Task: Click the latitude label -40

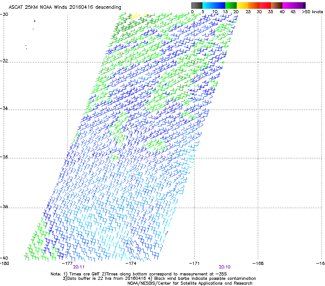Action: [x=4, y=258]
